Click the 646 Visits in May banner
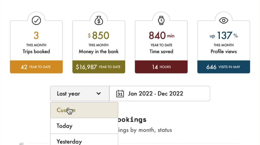Screen dimensions: 260x145 click(x=224, y=67)
